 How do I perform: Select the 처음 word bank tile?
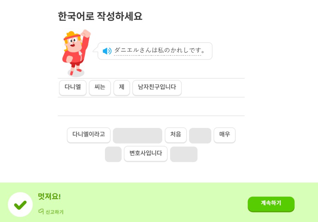(176, 135)
